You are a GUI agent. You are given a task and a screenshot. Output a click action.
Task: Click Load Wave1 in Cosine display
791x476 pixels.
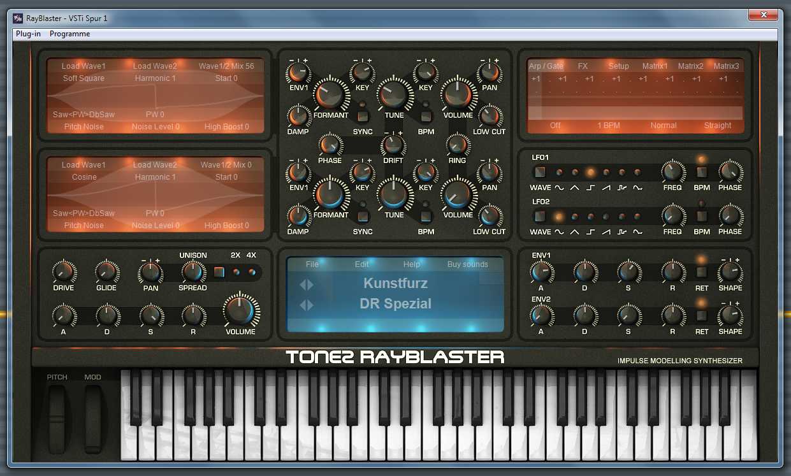(x=83, y=165)
